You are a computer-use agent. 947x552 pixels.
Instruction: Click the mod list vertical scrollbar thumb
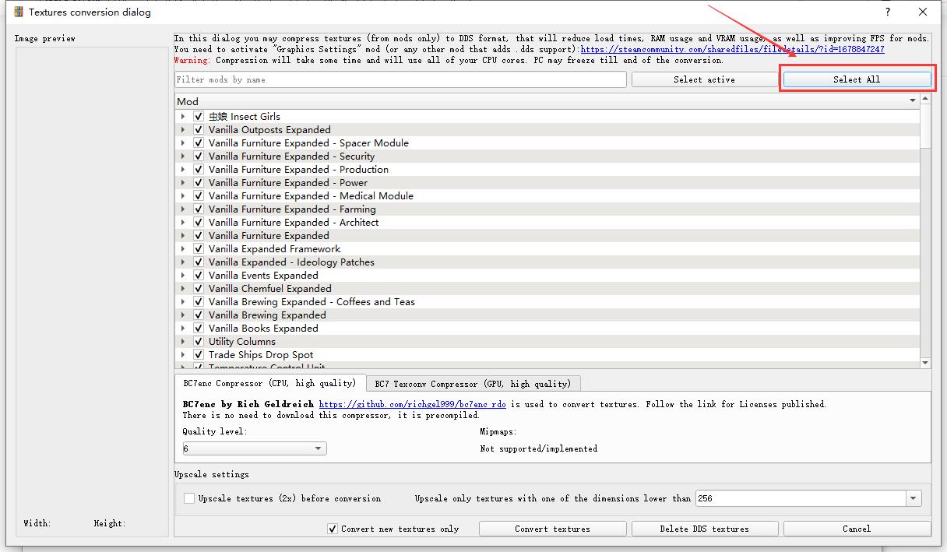click(925, 126)
